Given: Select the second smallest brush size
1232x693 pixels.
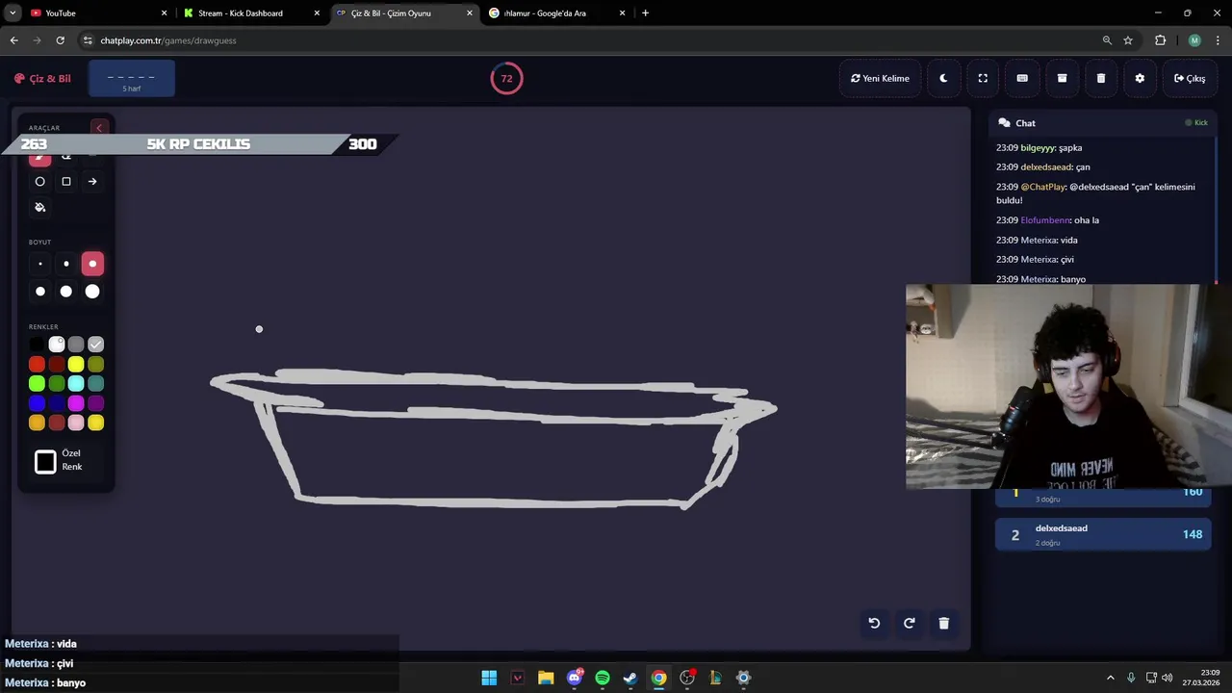Looking at the screenshot, I should click(x=66, y=264).
